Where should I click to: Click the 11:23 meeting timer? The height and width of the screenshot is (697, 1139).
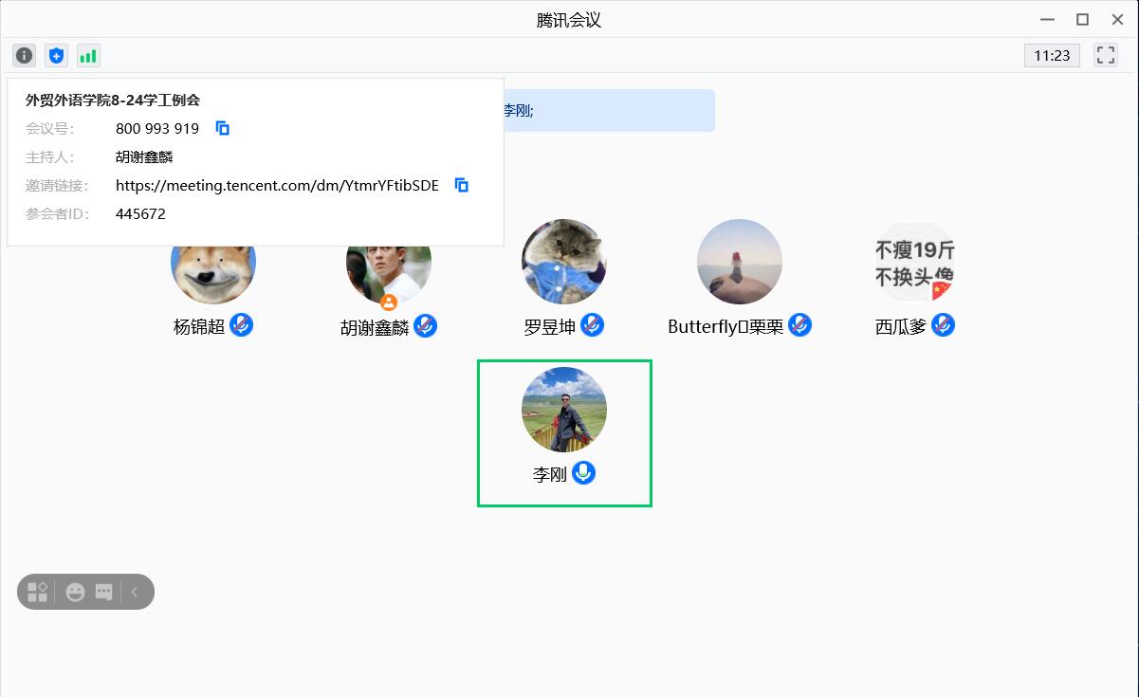pyautogui.click(x=1052, y=55)
